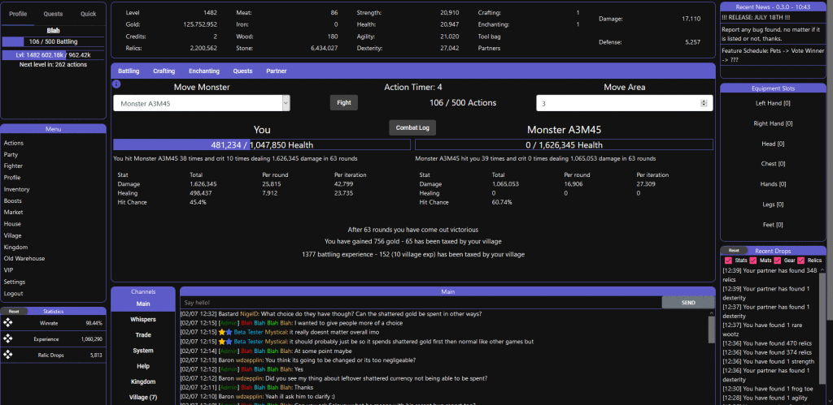Click the Right Hand [0] equipment slot
This screenshot has width=833, height=405.
(773, 123)
